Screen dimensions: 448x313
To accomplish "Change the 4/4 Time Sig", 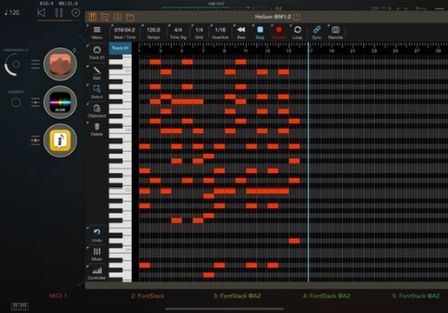I will (178, 32).
